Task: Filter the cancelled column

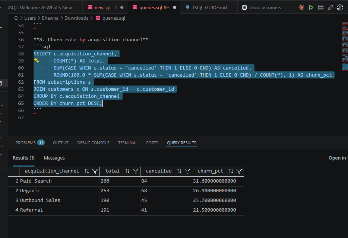Action: click(x=187, y=171)
